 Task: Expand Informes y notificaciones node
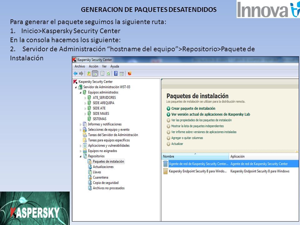tap(81, 125)
